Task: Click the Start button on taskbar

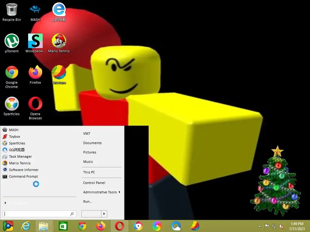Action: click(8, 226)
